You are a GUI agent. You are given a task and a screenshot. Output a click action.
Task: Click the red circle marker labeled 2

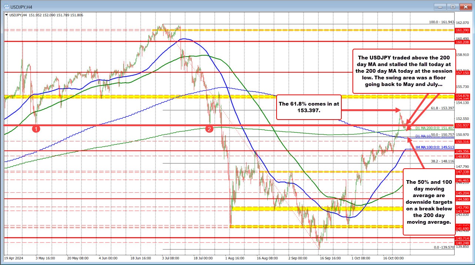(x=209, y=129)
